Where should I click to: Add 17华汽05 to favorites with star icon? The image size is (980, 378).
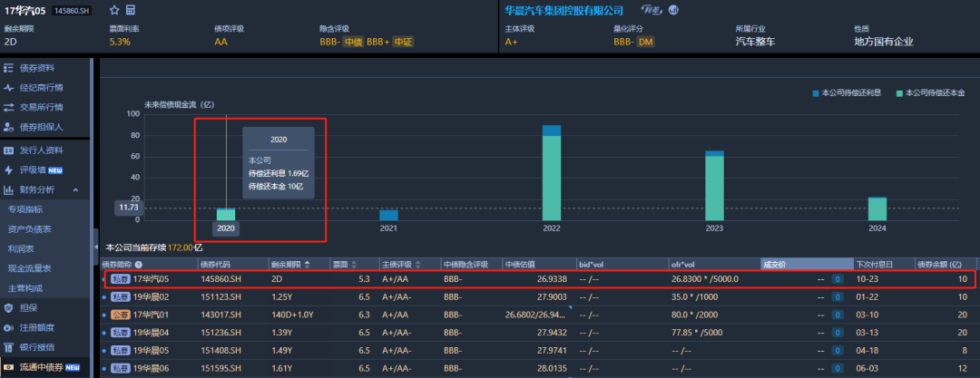tap(113, 10)
